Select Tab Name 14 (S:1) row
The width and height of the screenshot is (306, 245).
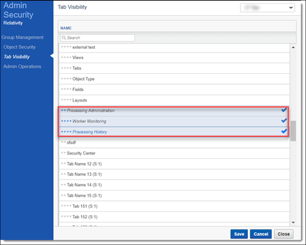[x=174, y=185]
